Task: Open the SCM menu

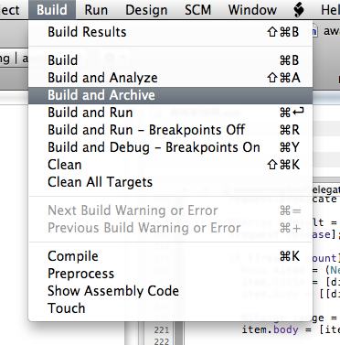Action: (x=198, y=10)
